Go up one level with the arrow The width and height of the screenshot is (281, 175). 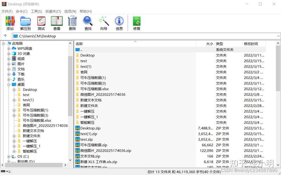pos(5,36)
